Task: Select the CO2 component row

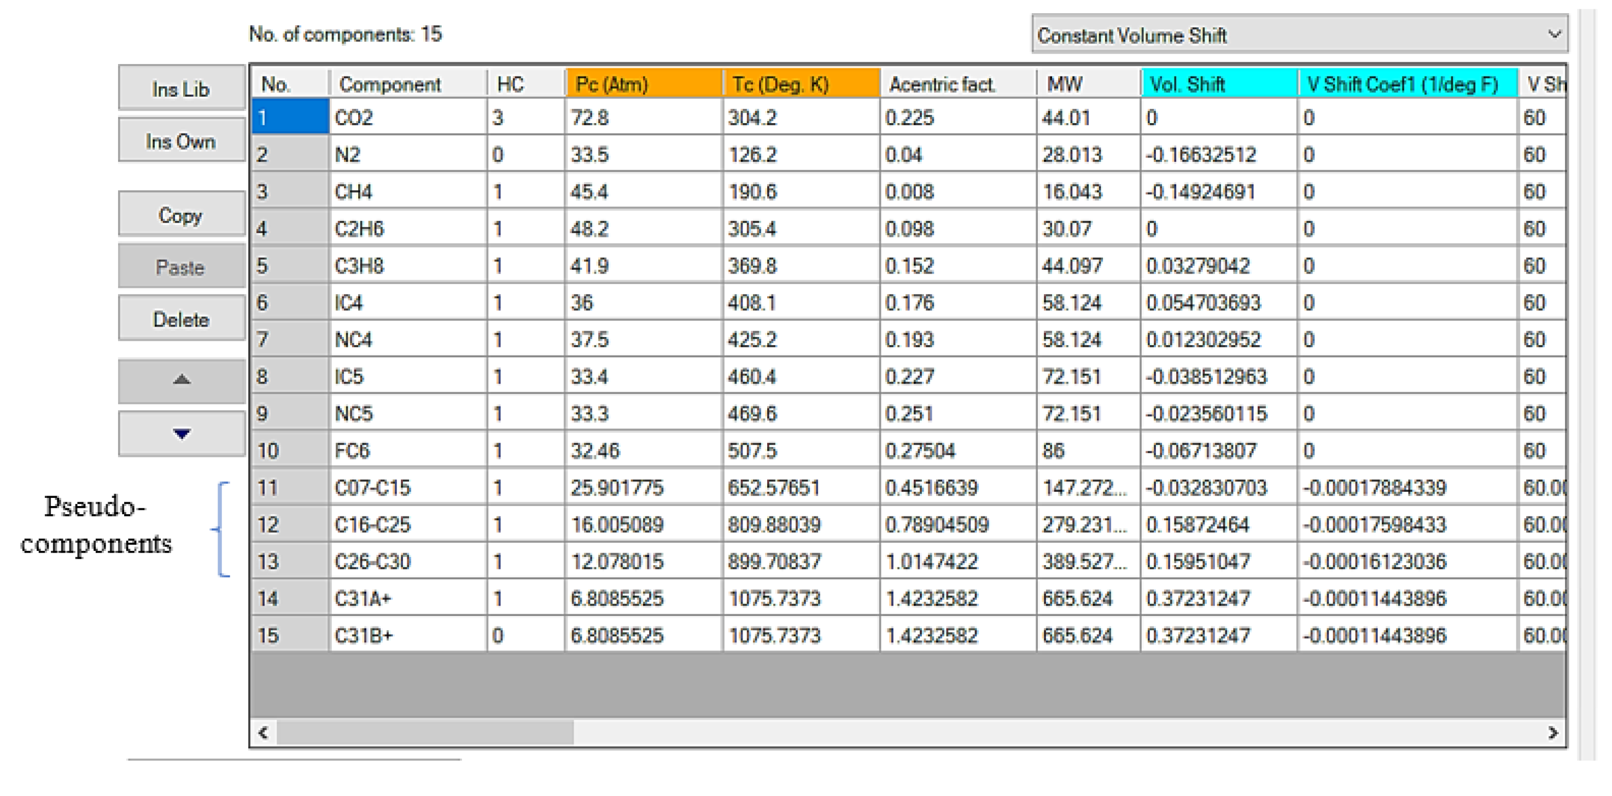Action: click(x=388, y=117)
